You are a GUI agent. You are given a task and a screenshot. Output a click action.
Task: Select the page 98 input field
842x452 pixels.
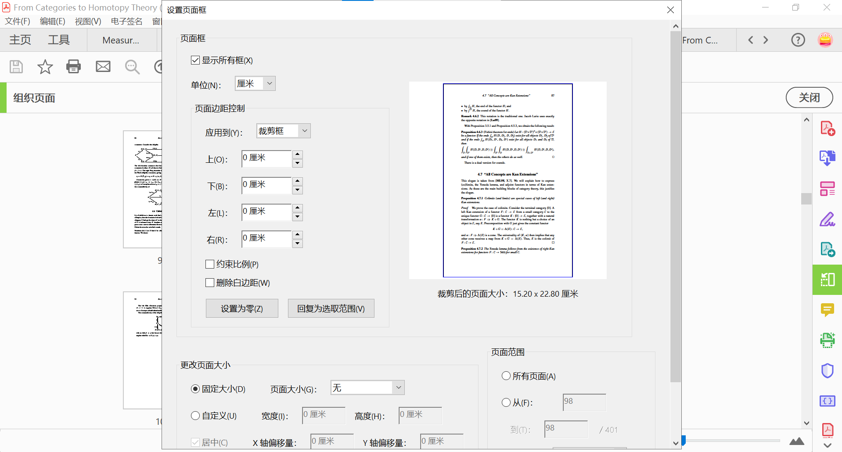click(x=583, y=402)
